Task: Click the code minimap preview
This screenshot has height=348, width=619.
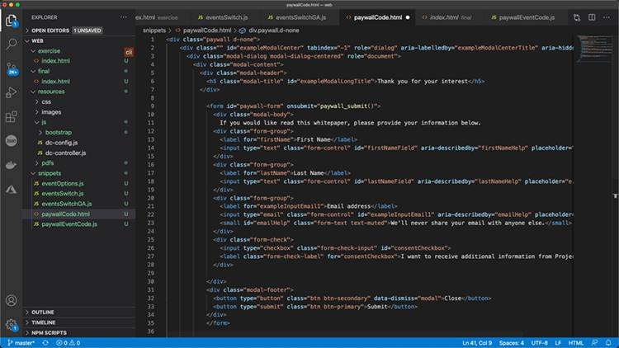Action: tap(593, 49)
